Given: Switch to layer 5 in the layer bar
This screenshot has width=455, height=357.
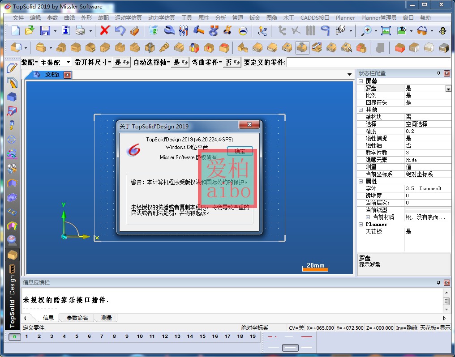Looking at the screenshot, I should coord(77,336).
